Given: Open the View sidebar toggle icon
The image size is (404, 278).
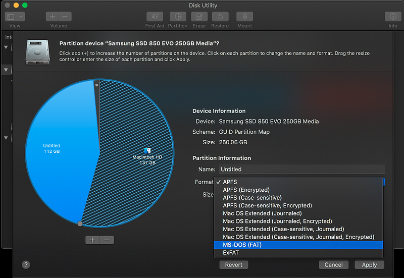Looking at the screenshot, I should pos(11,17).
